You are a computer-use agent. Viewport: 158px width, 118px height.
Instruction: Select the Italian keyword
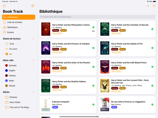coord(19,81)
